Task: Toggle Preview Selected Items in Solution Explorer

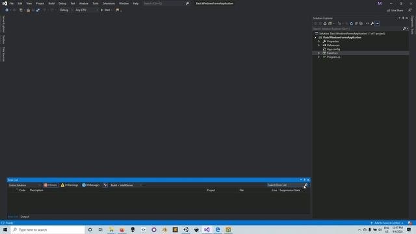Action: pos(377,23)
